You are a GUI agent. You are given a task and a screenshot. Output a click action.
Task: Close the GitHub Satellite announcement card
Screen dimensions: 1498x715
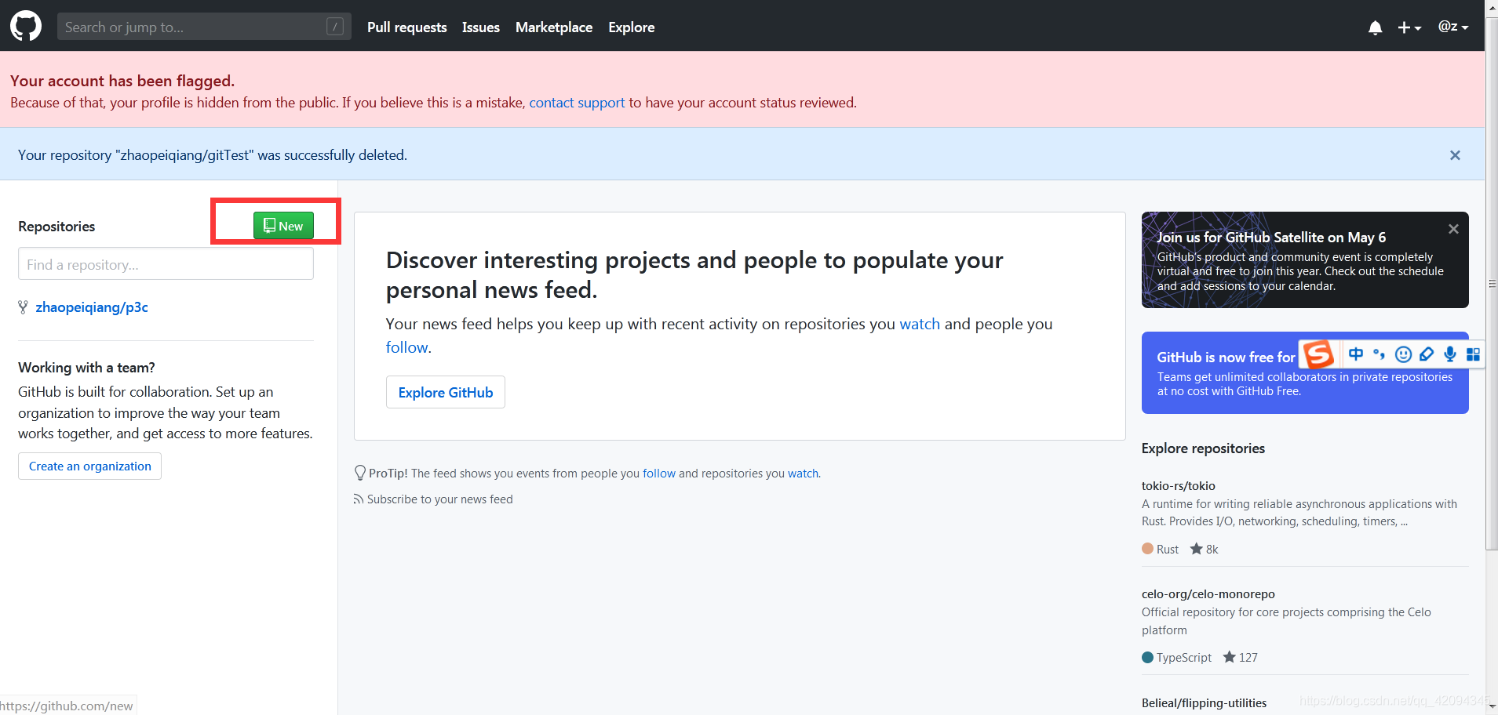(1453, 229)
